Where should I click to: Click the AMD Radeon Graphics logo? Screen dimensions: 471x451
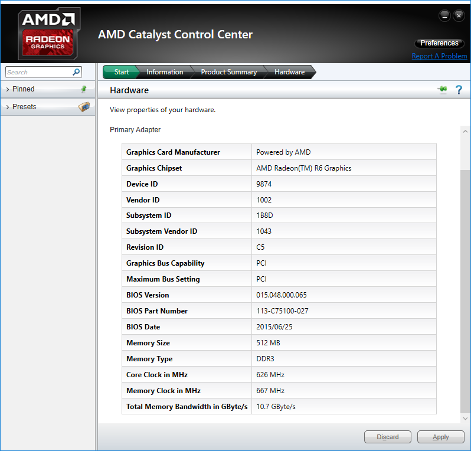point(49,34)
